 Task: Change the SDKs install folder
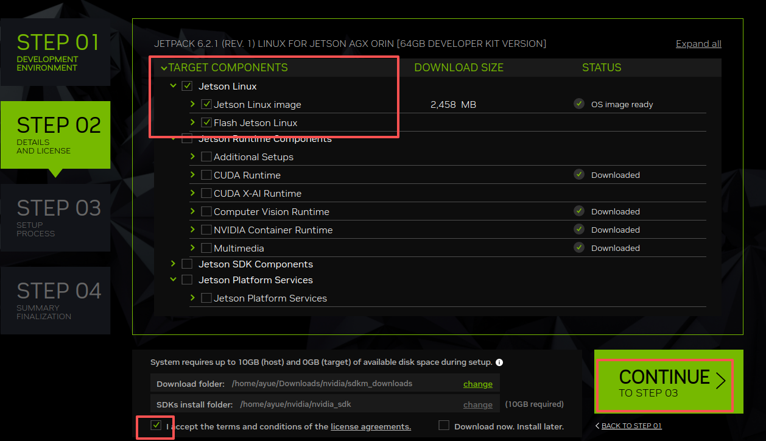point(478,404)
